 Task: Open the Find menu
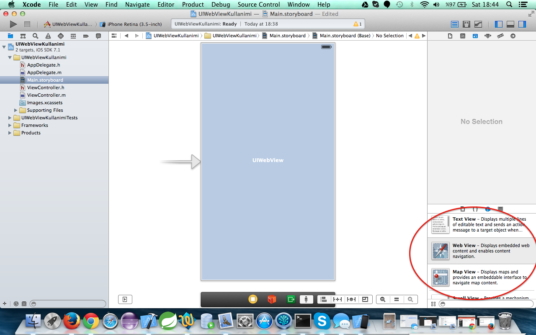111,5
